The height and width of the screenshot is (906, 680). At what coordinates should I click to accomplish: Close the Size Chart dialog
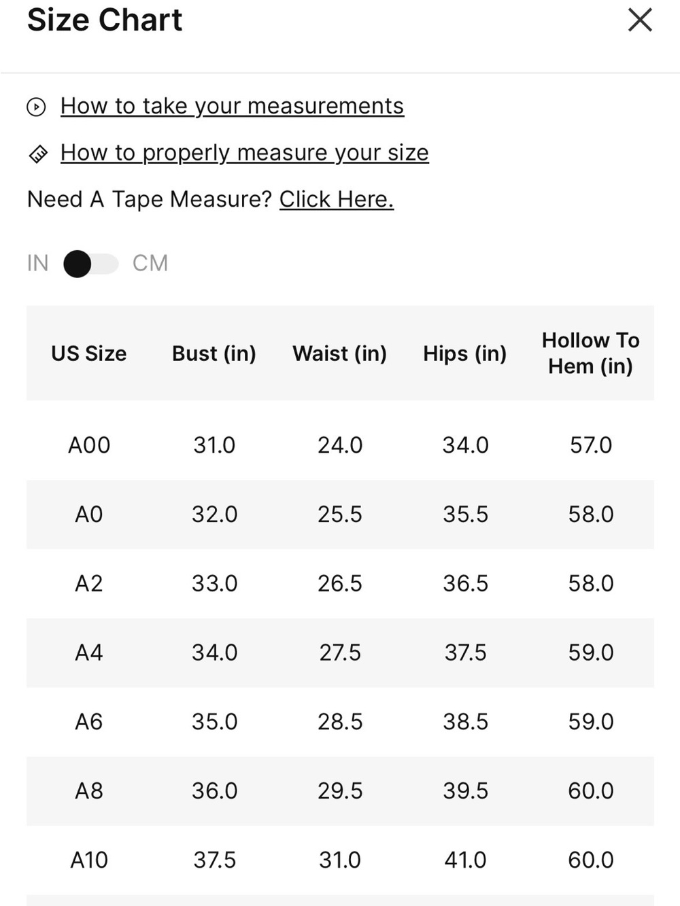(640, 20)
